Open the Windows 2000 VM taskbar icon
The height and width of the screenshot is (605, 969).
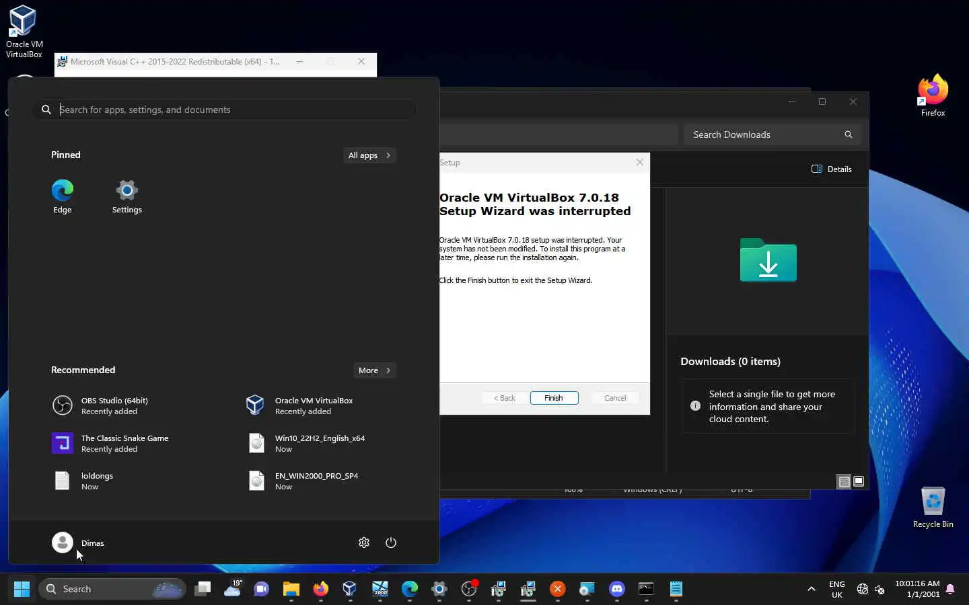coord(380,589)
